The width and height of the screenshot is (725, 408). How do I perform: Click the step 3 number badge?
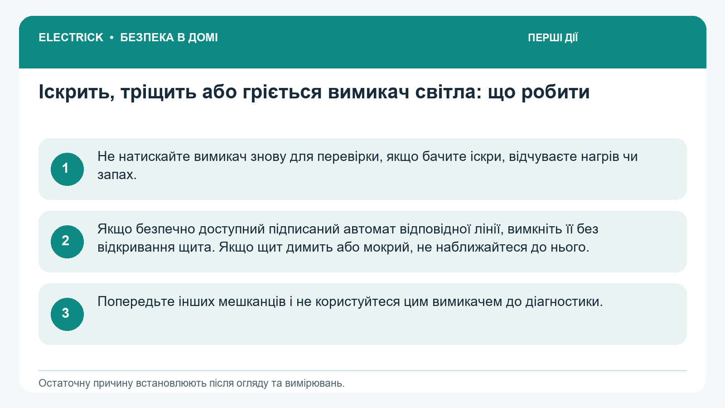(x=67, y=314)
